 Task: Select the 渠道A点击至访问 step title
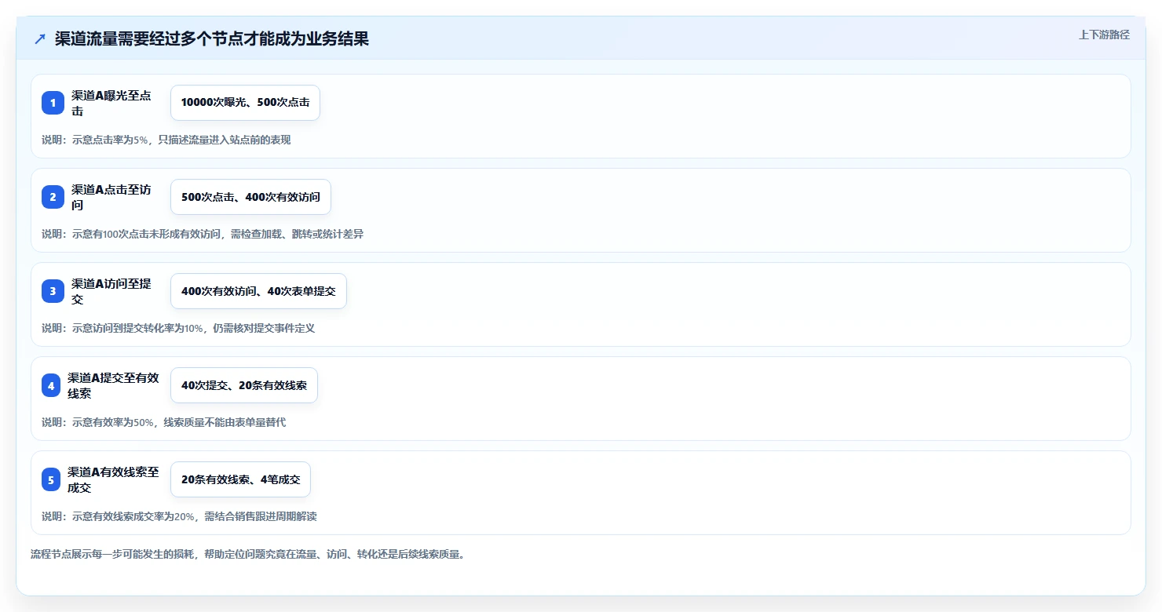coord(111,197)
